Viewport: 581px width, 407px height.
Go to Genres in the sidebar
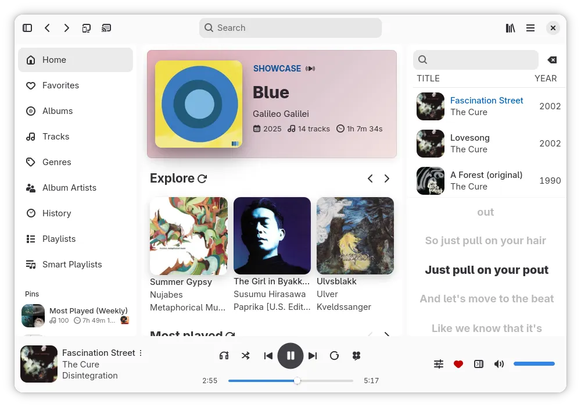click(76, 162)
